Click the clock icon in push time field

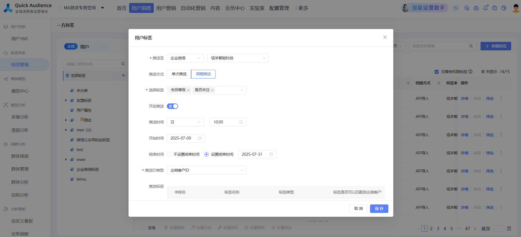click(x=241, y=122)
